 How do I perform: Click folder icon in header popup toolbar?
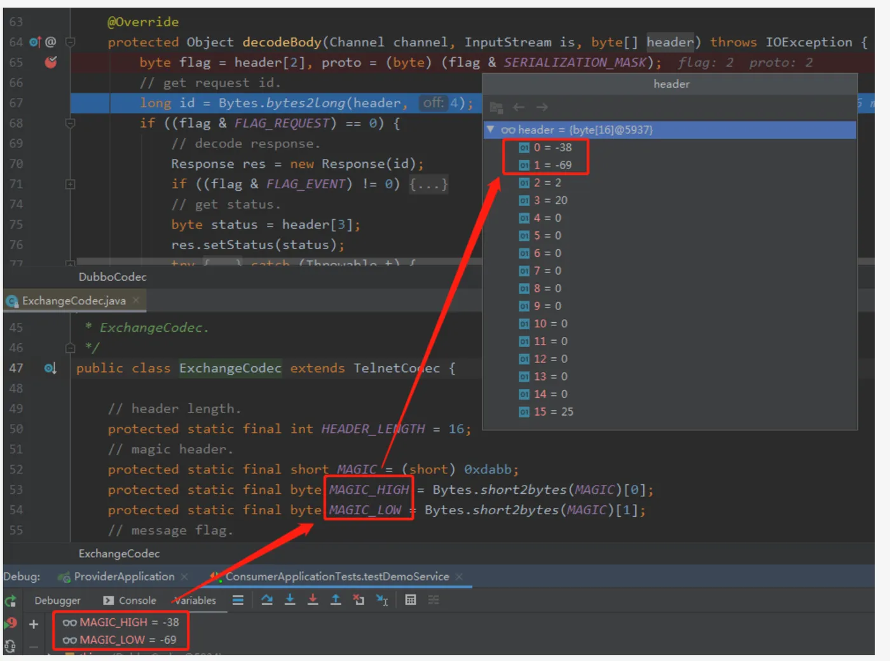496,107
